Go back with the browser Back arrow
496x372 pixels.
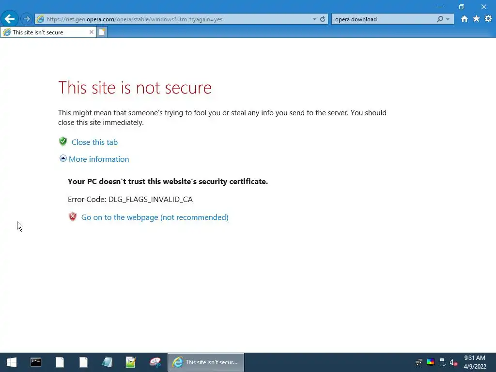[10, 19]
